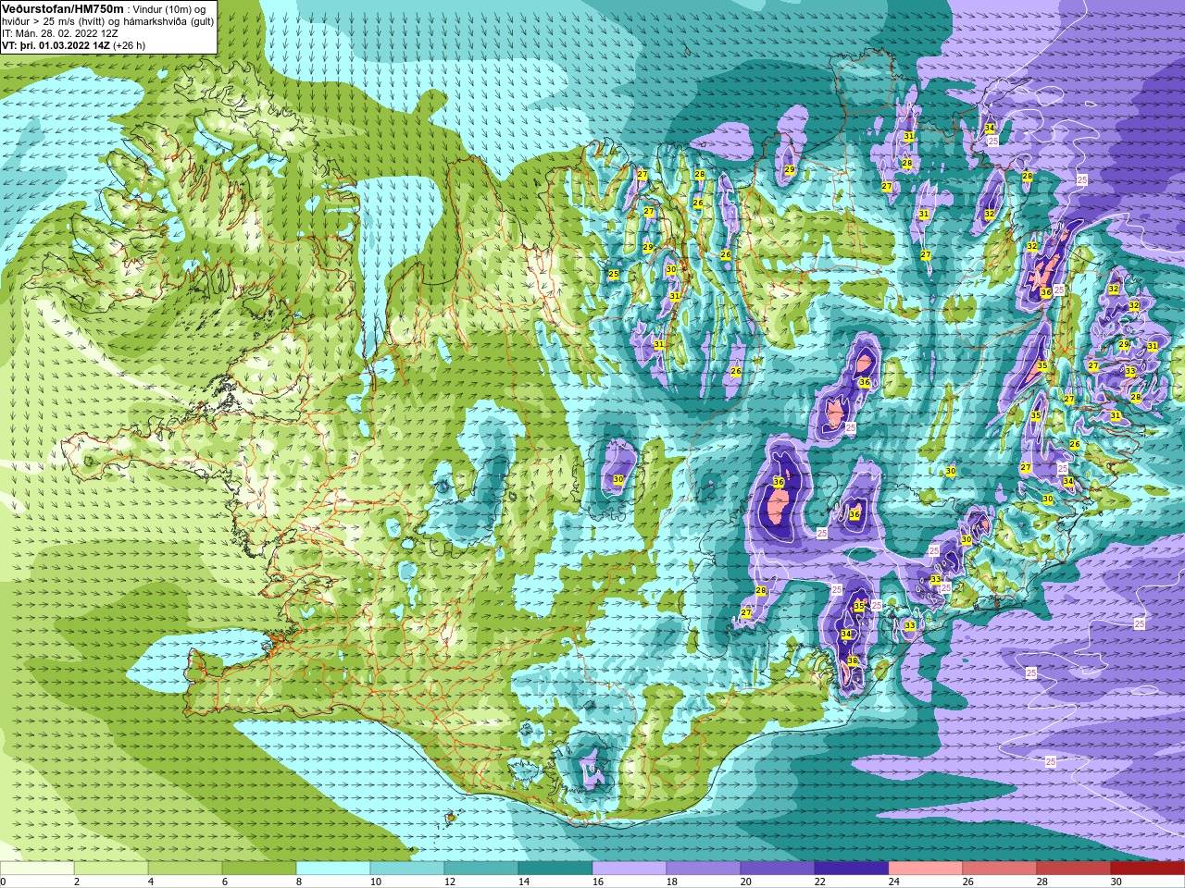Image resolution: width=1185 pixels, height=888 pixels.
Task: Click the 8 tick label on the color scale
Action: (x=299, y=882)
